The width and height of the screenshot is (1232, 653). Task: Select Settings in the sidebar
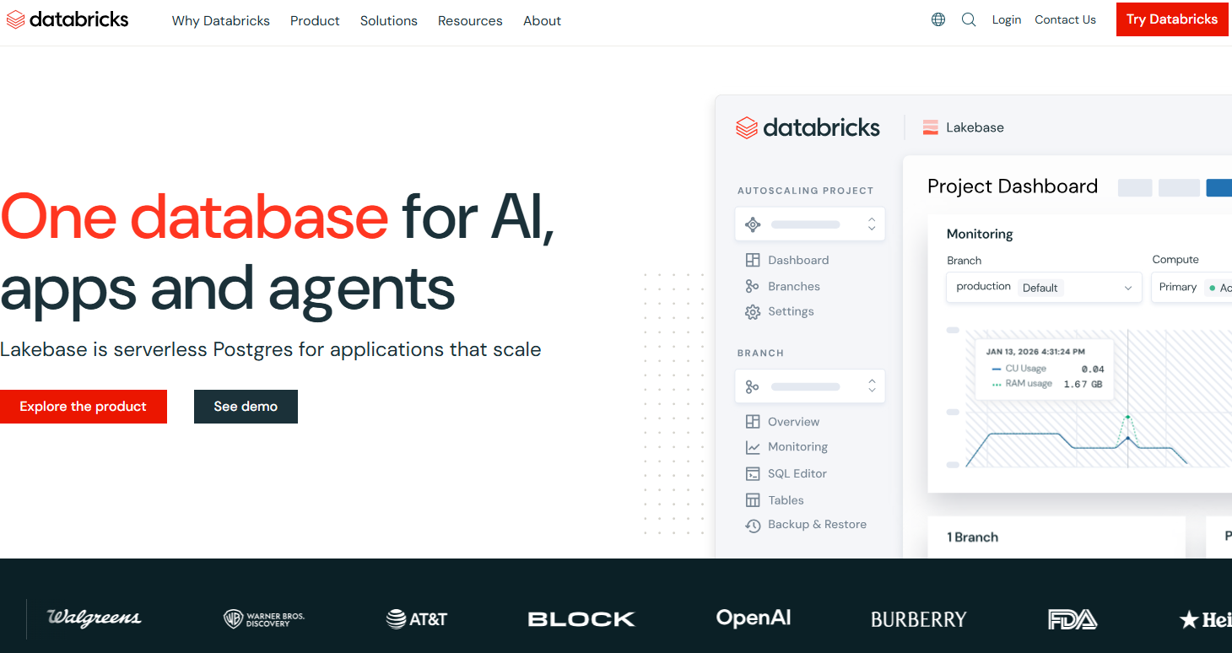click(791, 311)
